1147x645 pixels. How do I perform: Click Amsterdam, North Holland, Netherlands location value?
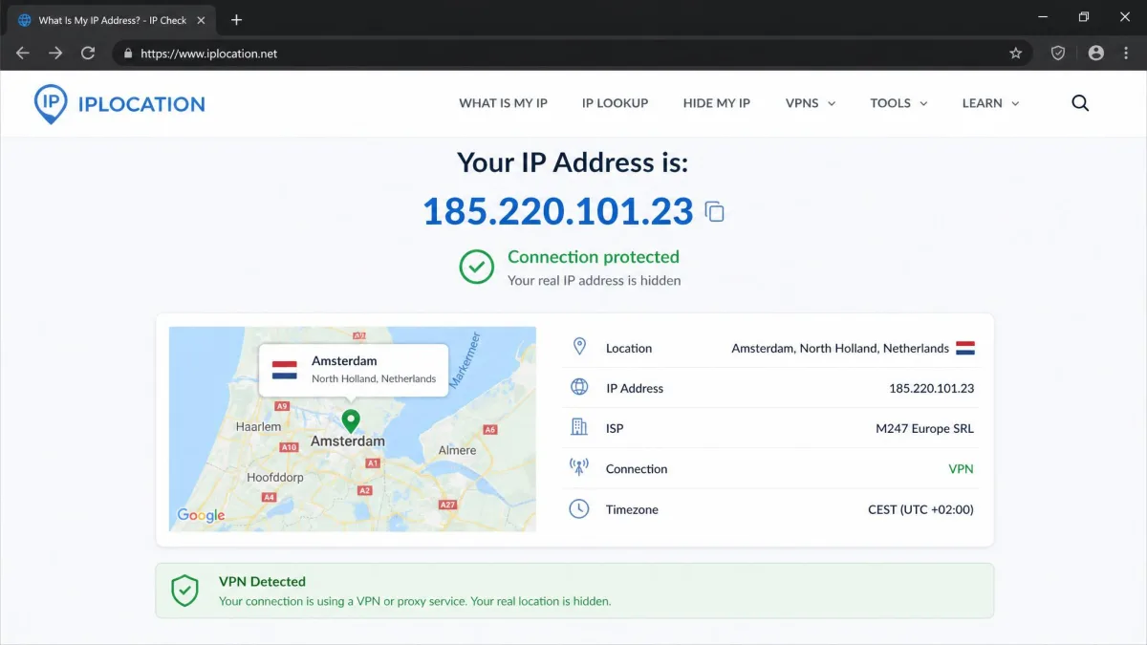pyautogui.click(x=840, y=348)
